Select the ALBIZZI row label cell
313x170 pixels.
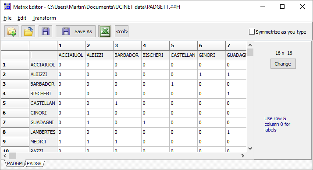43,74
